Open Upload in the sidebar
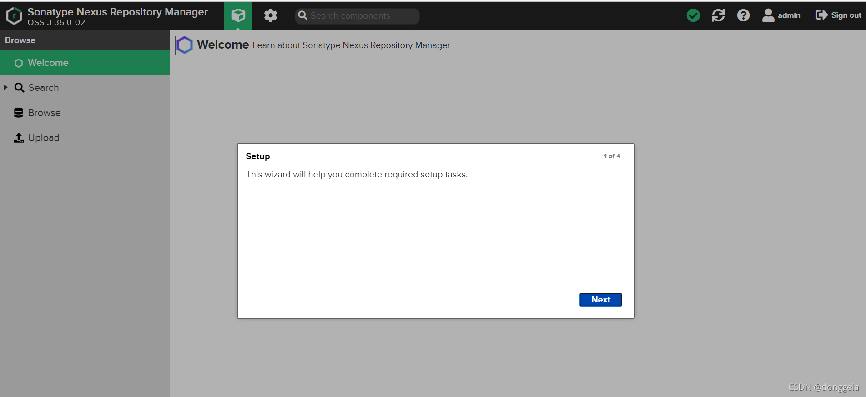 [x=44, y=138]
